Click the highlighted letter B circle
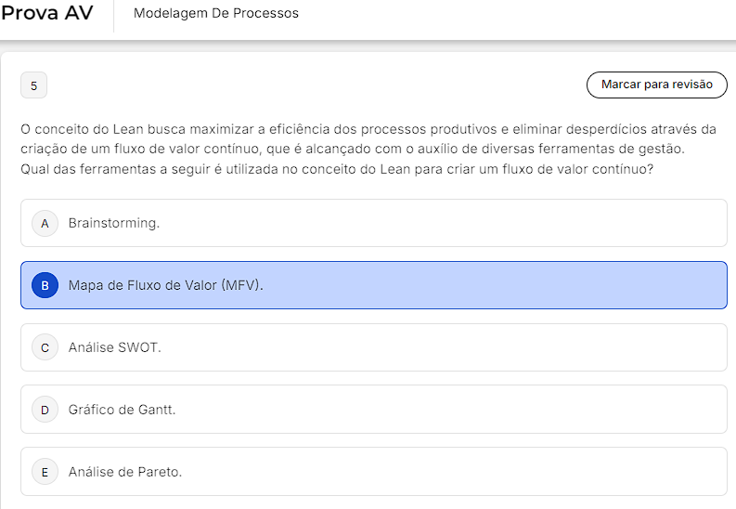This screenshot has width=736, height=509. (x=45, y=285)
